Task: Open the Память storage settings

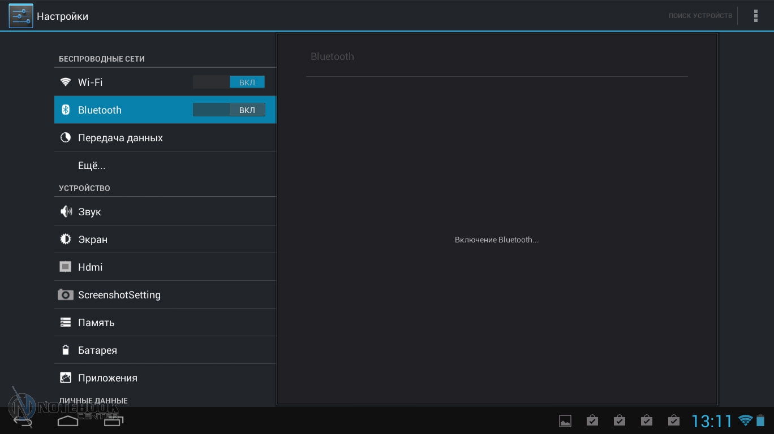Action: tap(96, 323)
